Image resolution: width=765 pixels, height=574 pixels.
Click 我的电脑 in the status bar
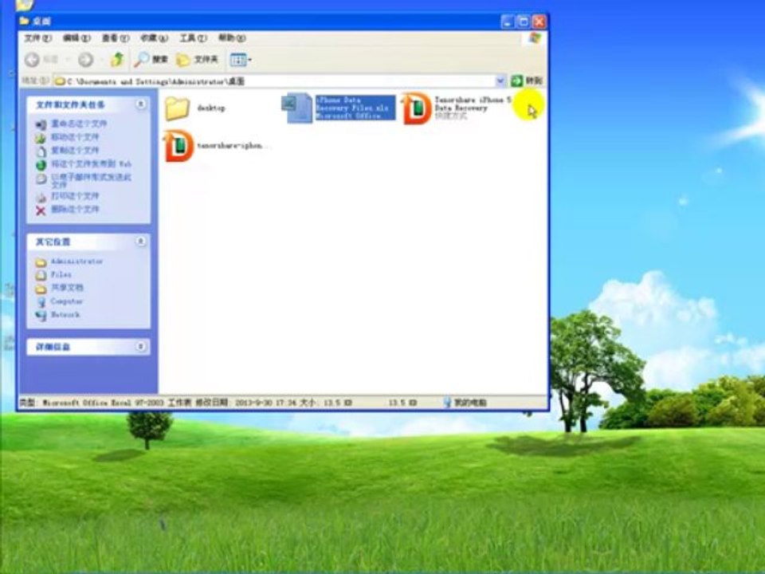coord(465,403)
